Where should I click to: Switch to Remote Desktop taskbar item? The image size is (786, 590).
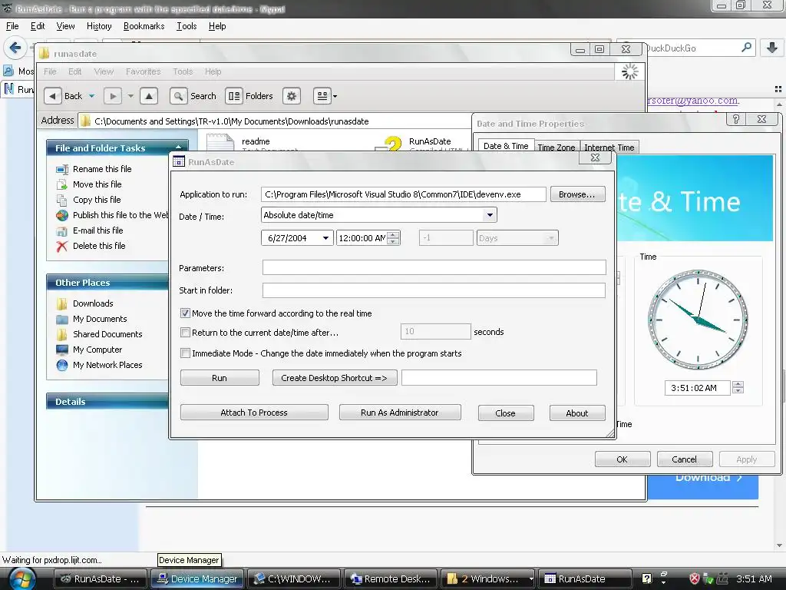[391, 578]
